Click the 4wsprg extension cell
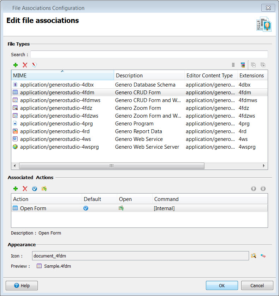 (247, 147)
